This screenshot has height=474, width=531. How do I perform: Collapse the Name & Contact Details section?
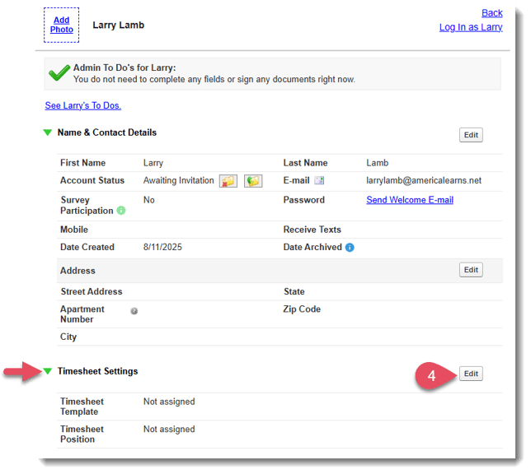(x=48, y=132)
